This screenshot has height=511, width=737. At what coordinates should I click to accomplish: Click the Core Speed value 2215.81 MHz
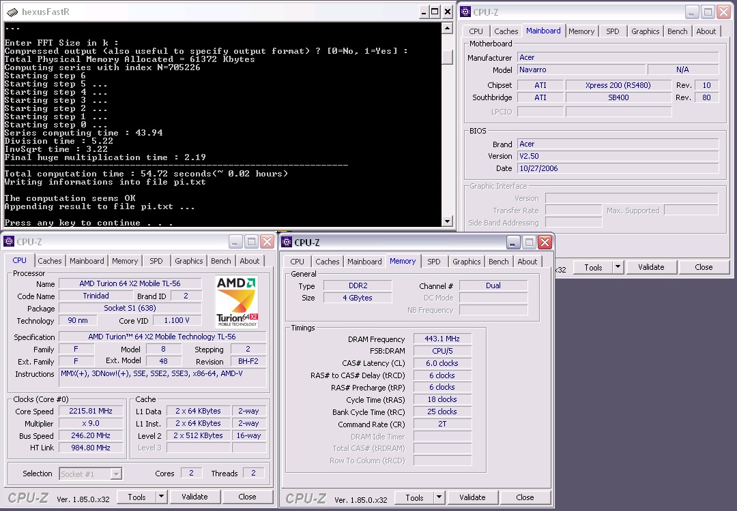(x=91, y=411)
